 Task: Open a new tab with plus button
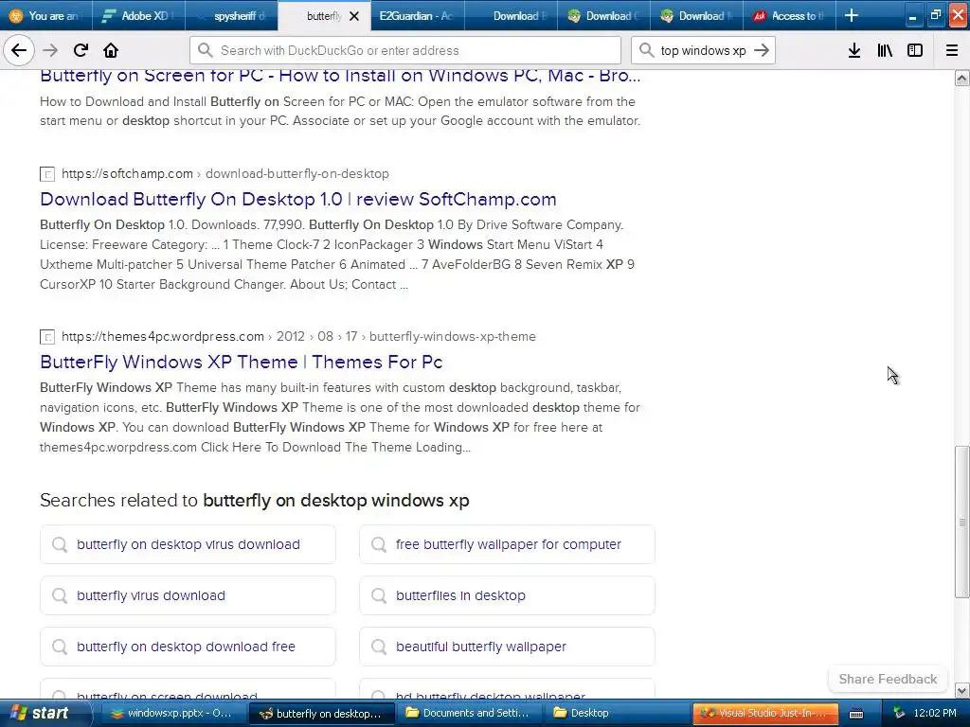(x=852, y=15)
